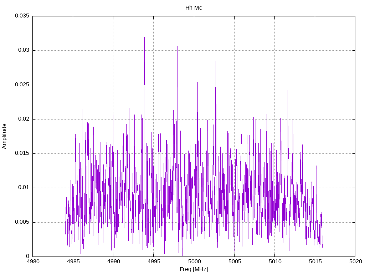Click the y-axis tick label 0.035
Viewport: 365px width, 274px height.
(22, 16)
